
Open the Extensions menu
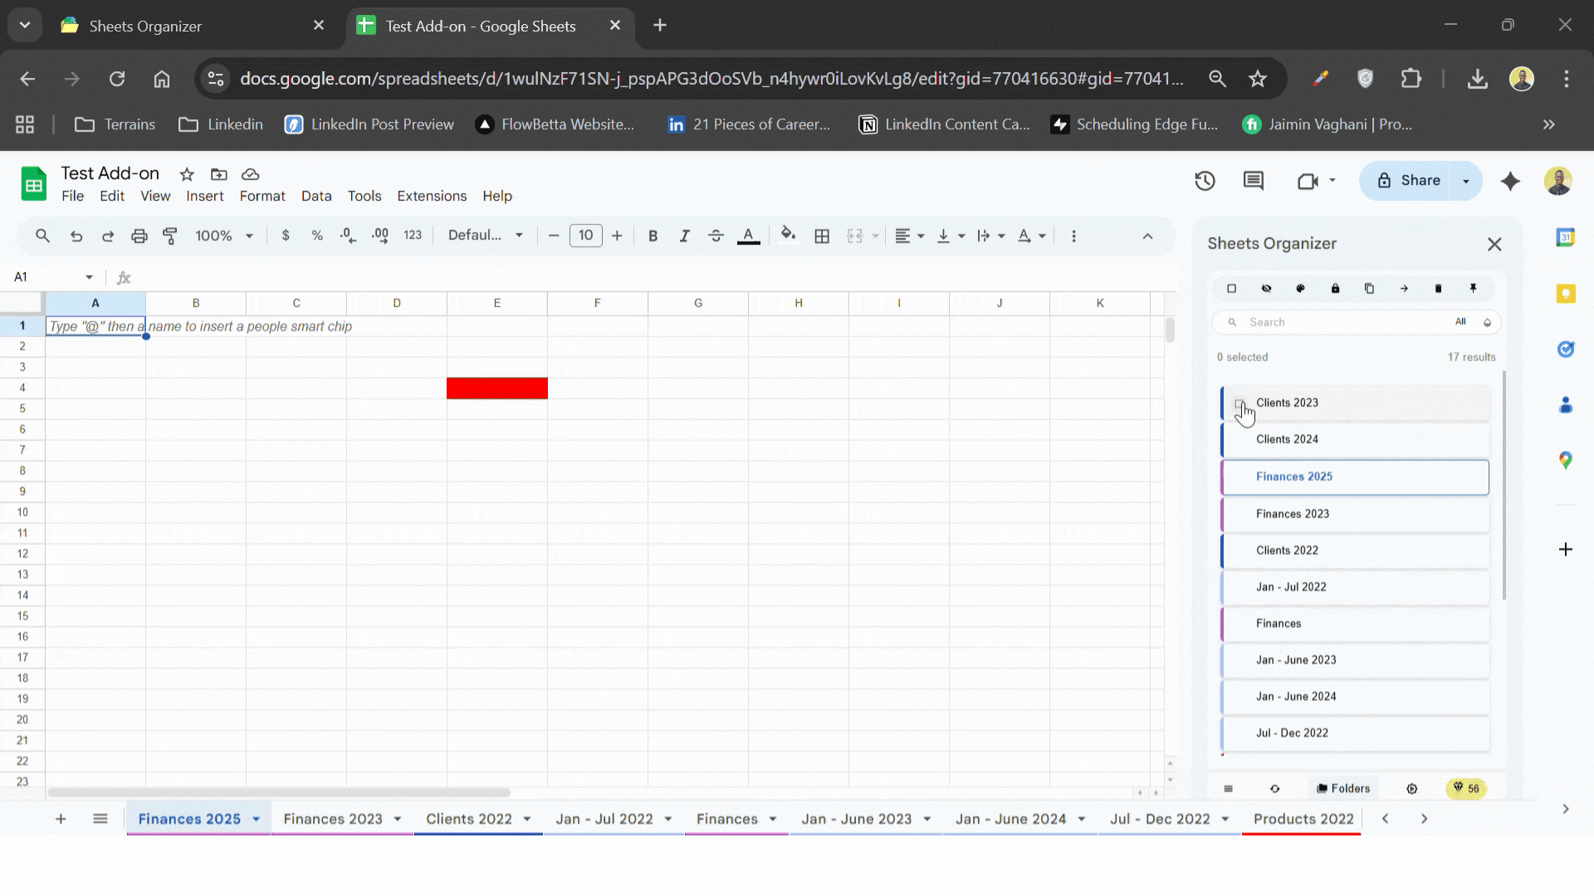(x=431, y=196)
